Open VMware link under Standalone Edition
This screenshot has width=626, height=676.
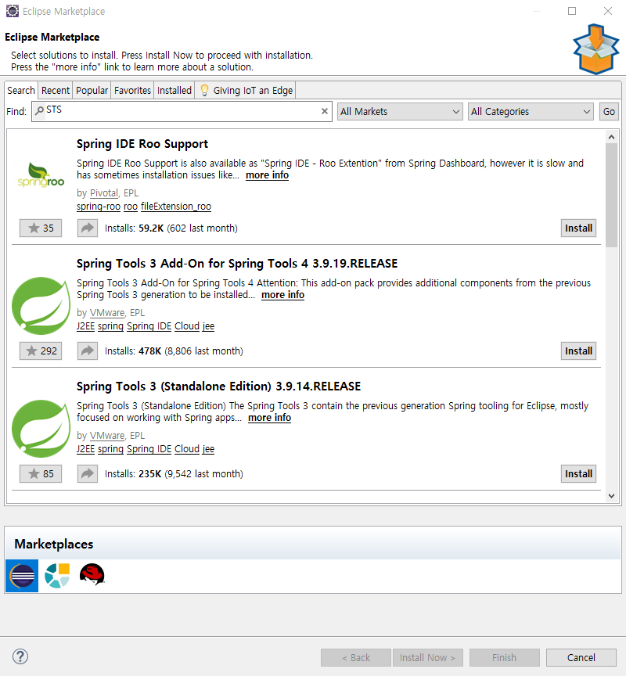tap(107, 436)
